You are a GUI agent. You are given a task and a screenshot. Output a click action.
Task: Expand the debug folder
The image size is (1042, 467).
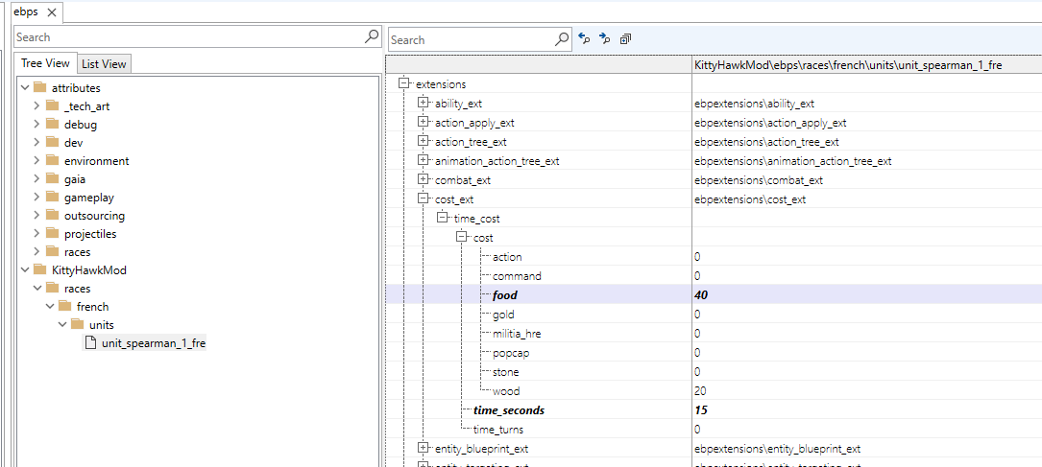click(x=37, y=124)
